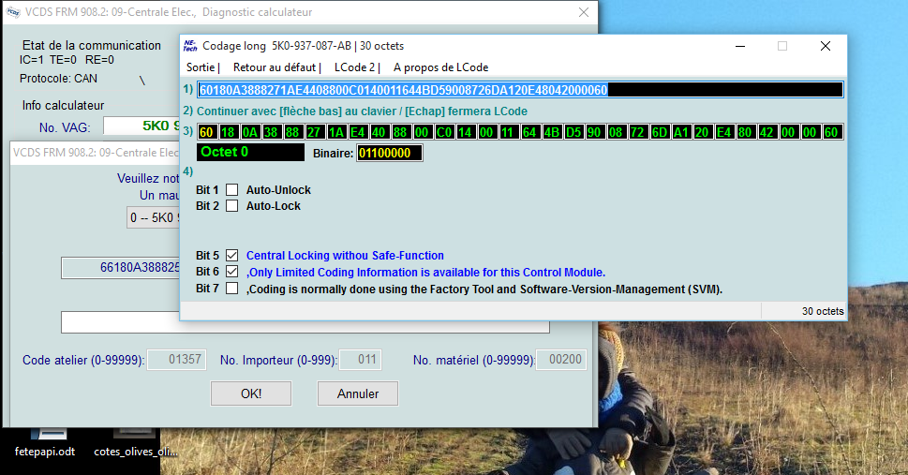Select the fetepapi.odt desktop file icon
The image size is (908, 475).
[43, 437]
